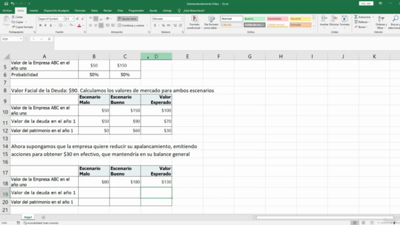Click the Pegar clipboard icon

(x=6, y=19)
